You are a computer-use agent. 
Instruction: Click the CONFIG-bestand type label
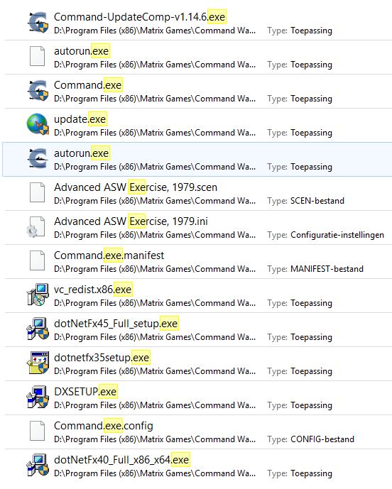[x=322, y=439]
